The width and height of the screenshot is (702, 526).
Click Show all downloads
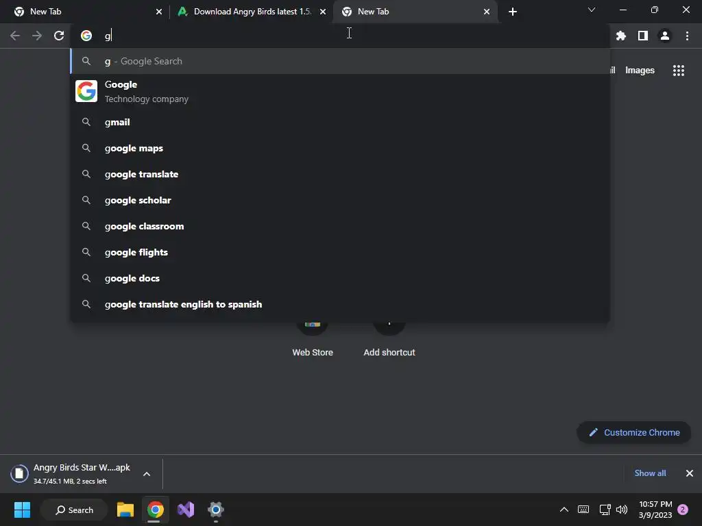coord(650,473)
